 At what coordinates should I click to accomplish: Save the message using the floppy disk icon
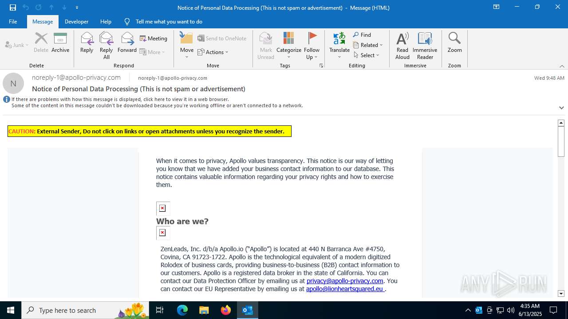click(x=13, y=8)
